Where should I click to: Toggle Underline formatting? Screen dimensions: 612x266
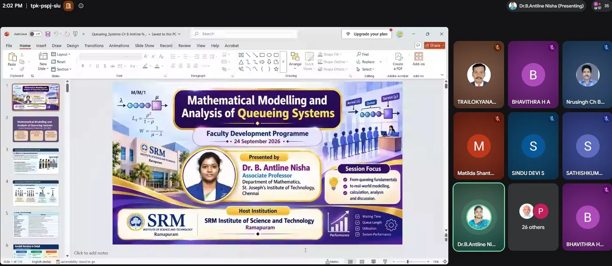pos(97,66)
